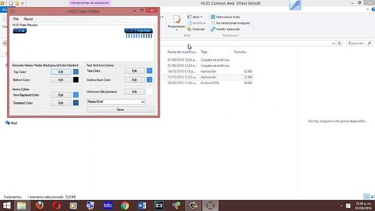The width and height of the screenshot is (375, 211).
Task: Click the Herramientas de aplicación tab
Action: tap(90, 3)
